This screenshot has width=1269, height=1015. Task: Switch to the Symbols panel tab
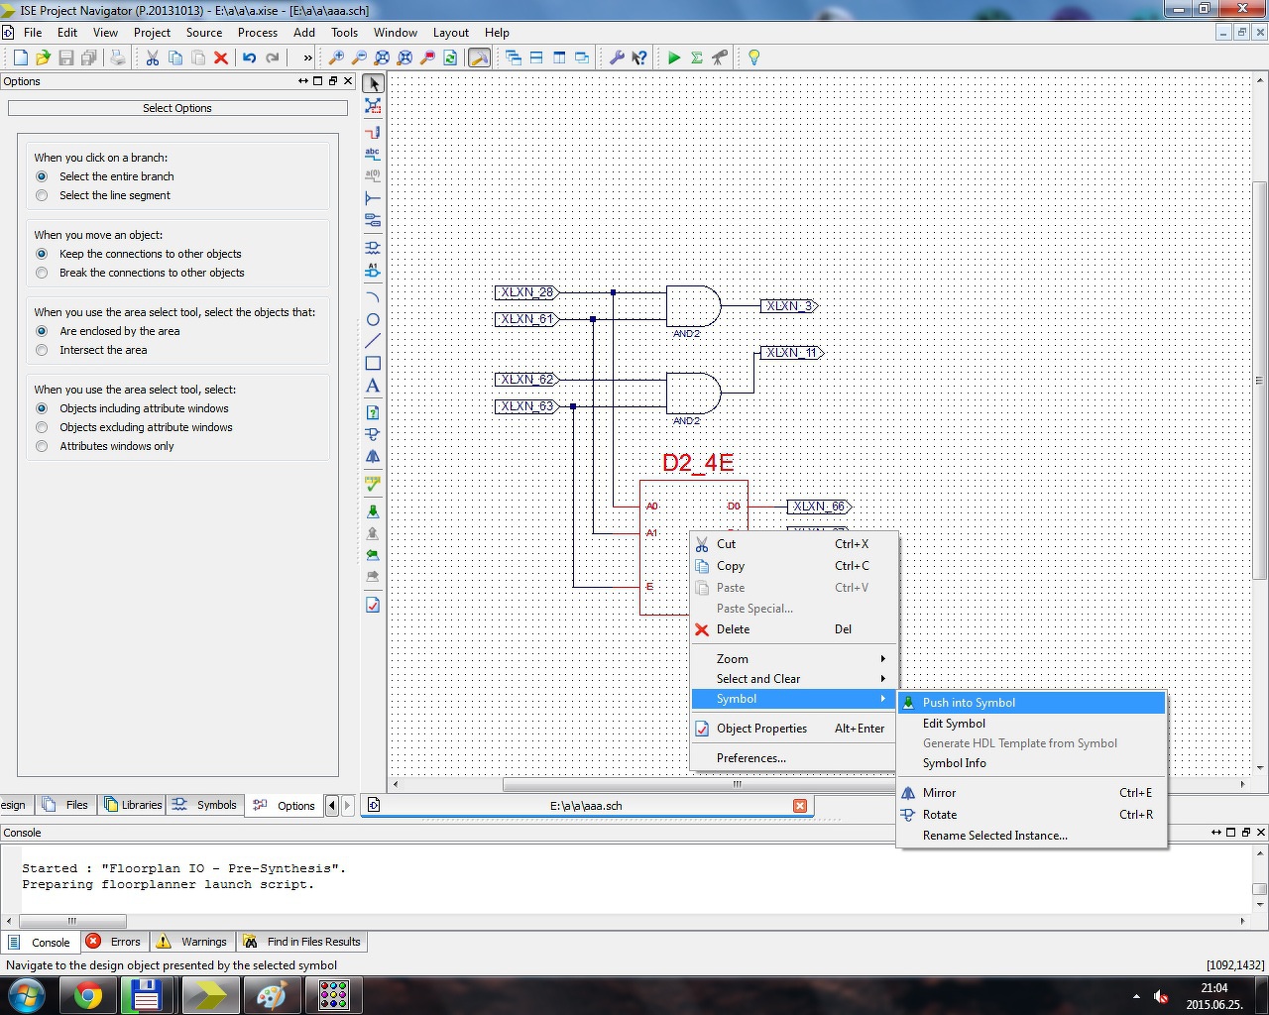click(x=206, y=805)
